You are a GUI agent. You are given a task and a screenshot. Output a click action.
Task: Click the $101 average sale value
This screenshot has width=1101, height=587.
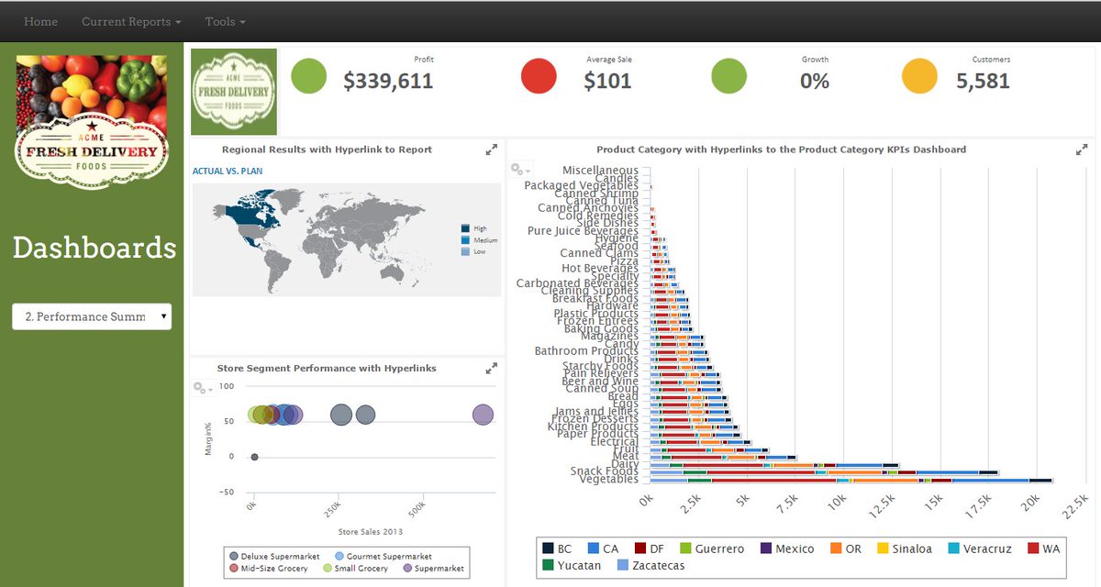(607, 81)
